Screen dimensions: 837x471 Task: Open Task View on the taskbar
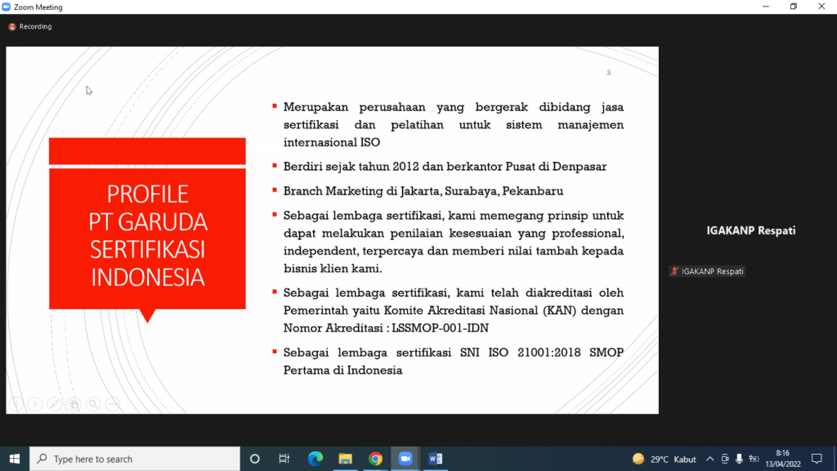tap(284, 459)
